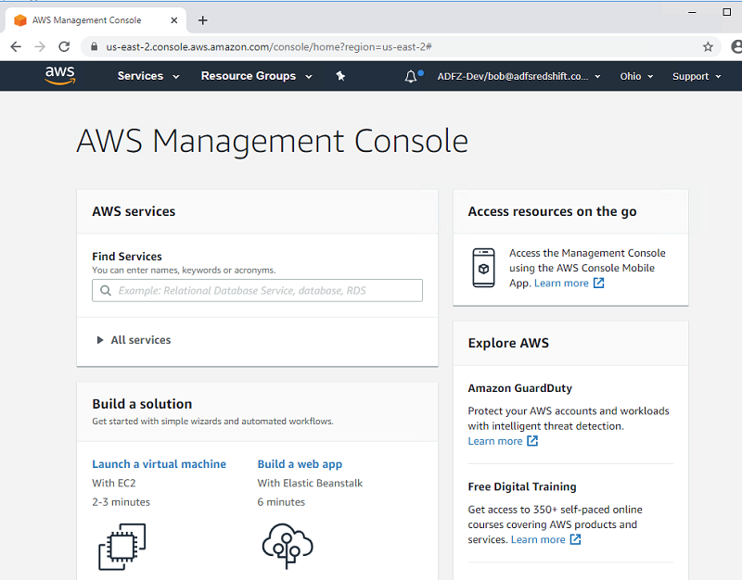The height and width of the screenshot is (580, 742).
Task: Click the browser address bar URL
Action: tap(268, 47)
